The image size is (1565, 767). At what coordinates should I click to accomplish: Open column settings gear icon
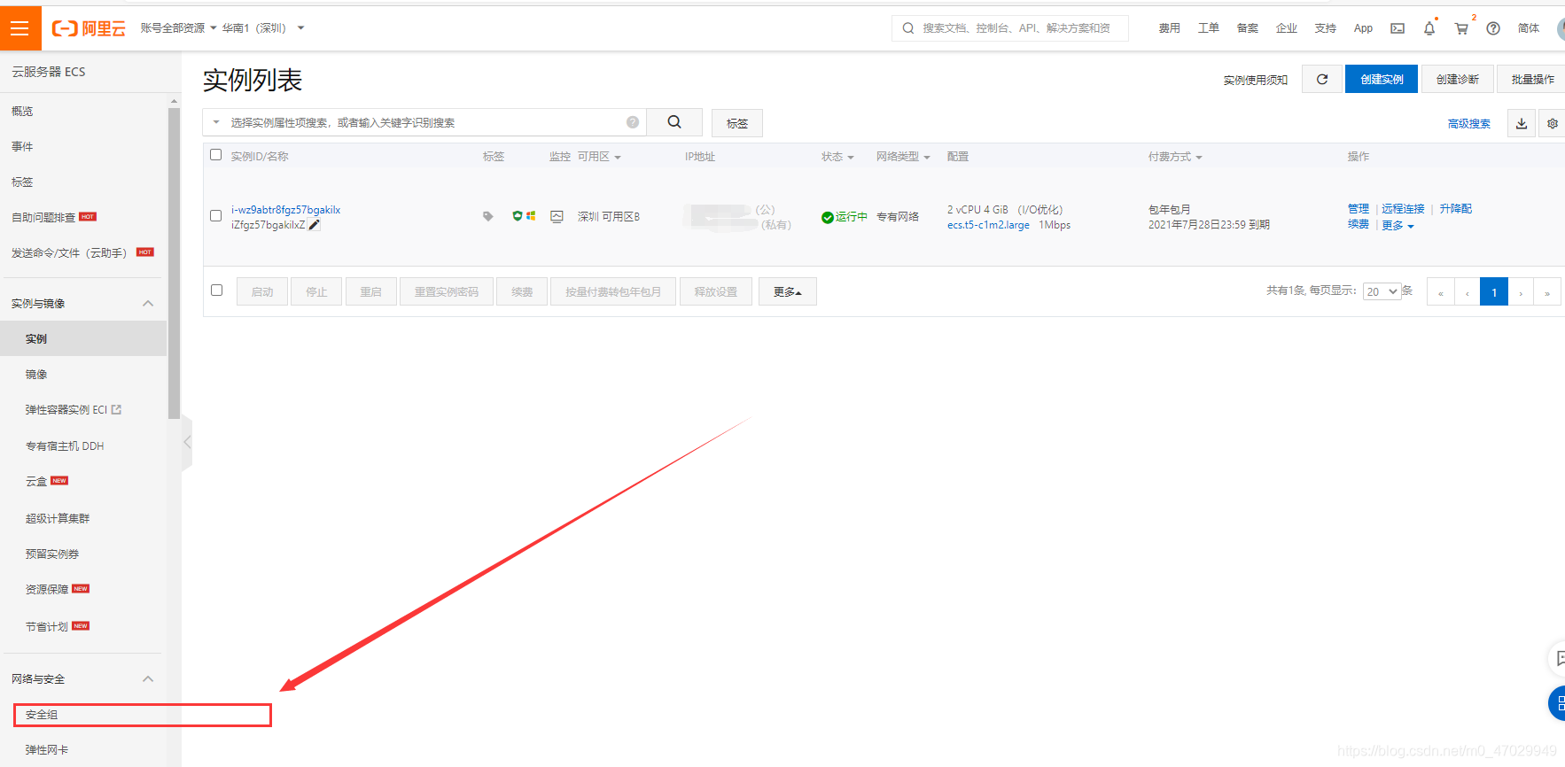[1552, 123]
